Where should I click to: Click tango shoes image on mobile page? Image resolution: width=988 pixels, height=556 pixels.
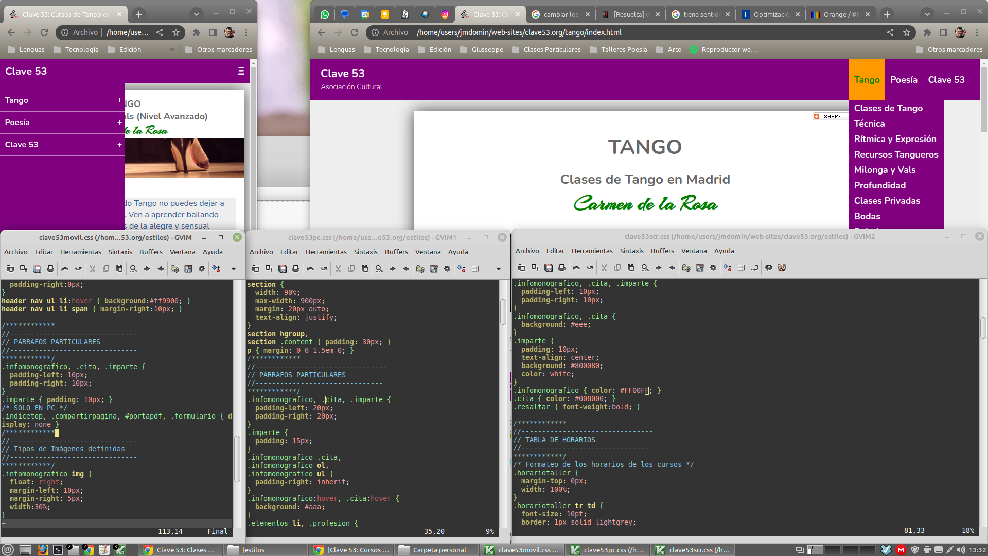[x=184, y=158]
